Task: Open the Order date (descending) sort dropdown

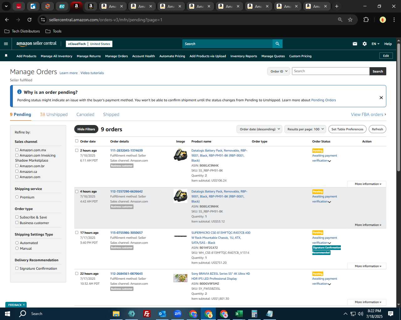Action: (259, 129)
